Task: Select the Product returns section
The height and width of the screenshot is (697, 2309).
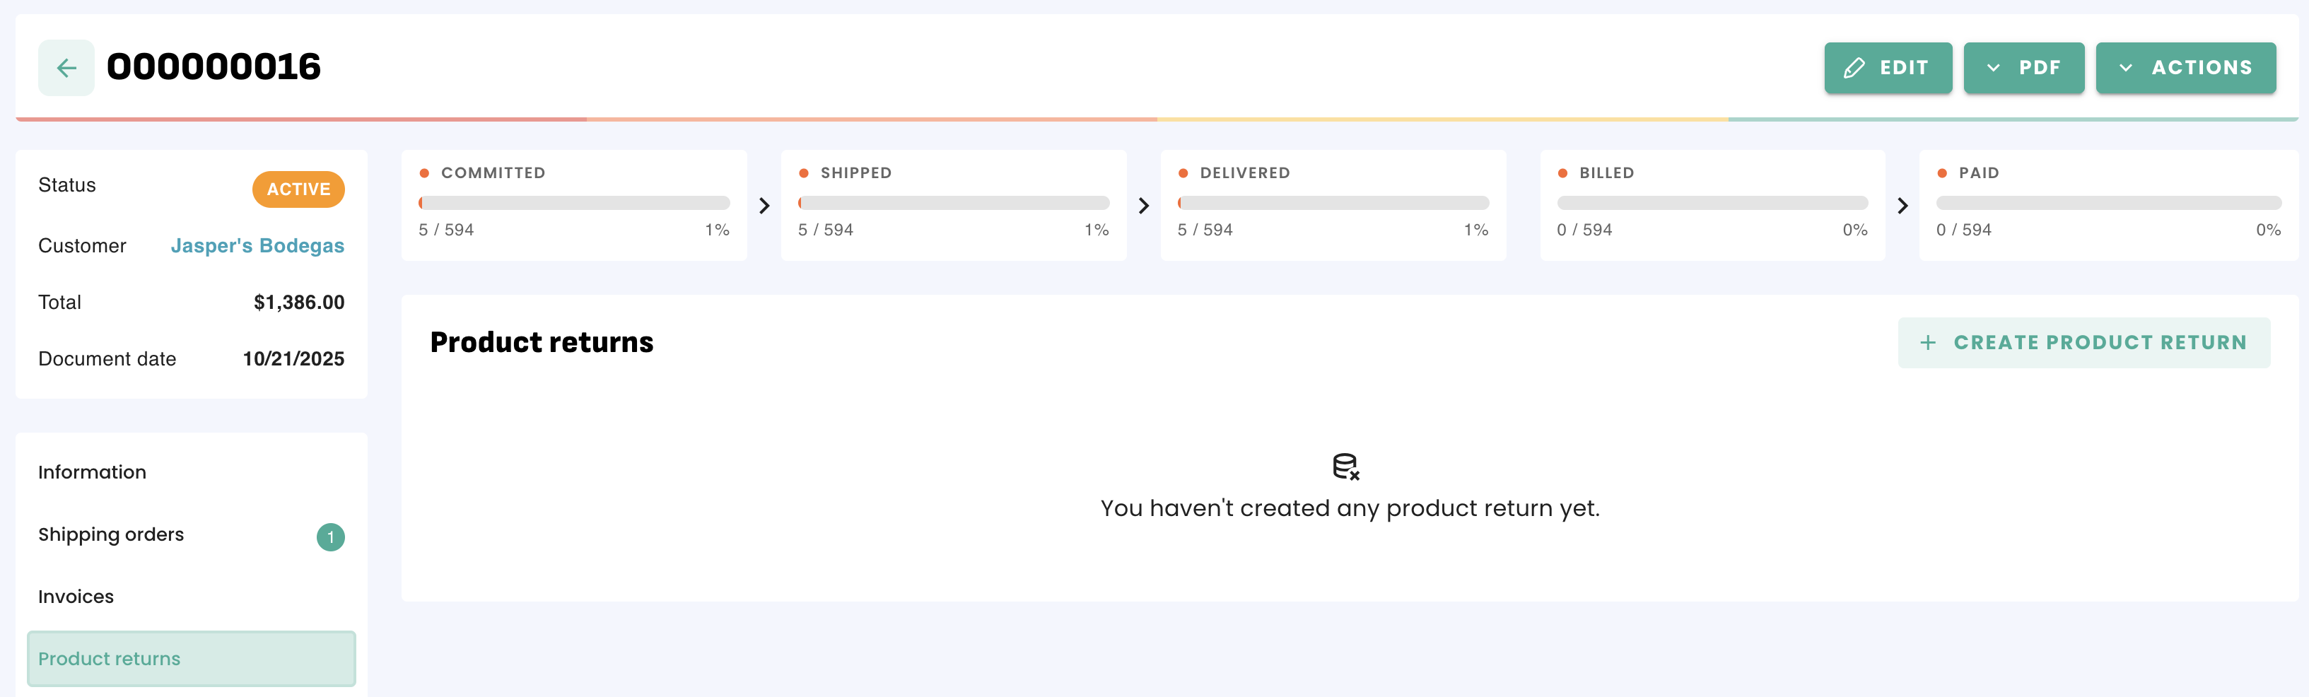Action: (191, 659)
